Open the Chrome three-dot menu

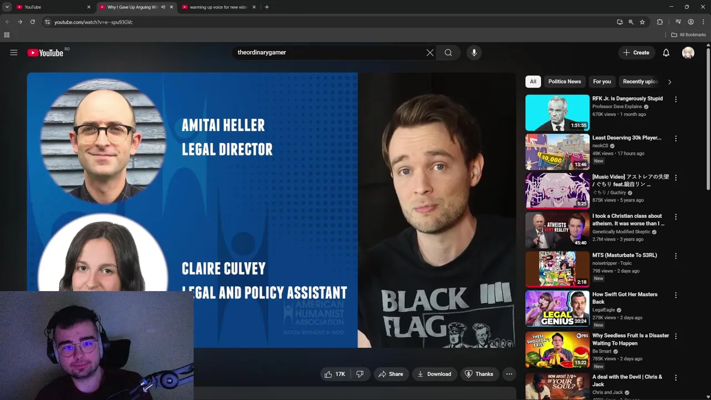click(703, 22)
